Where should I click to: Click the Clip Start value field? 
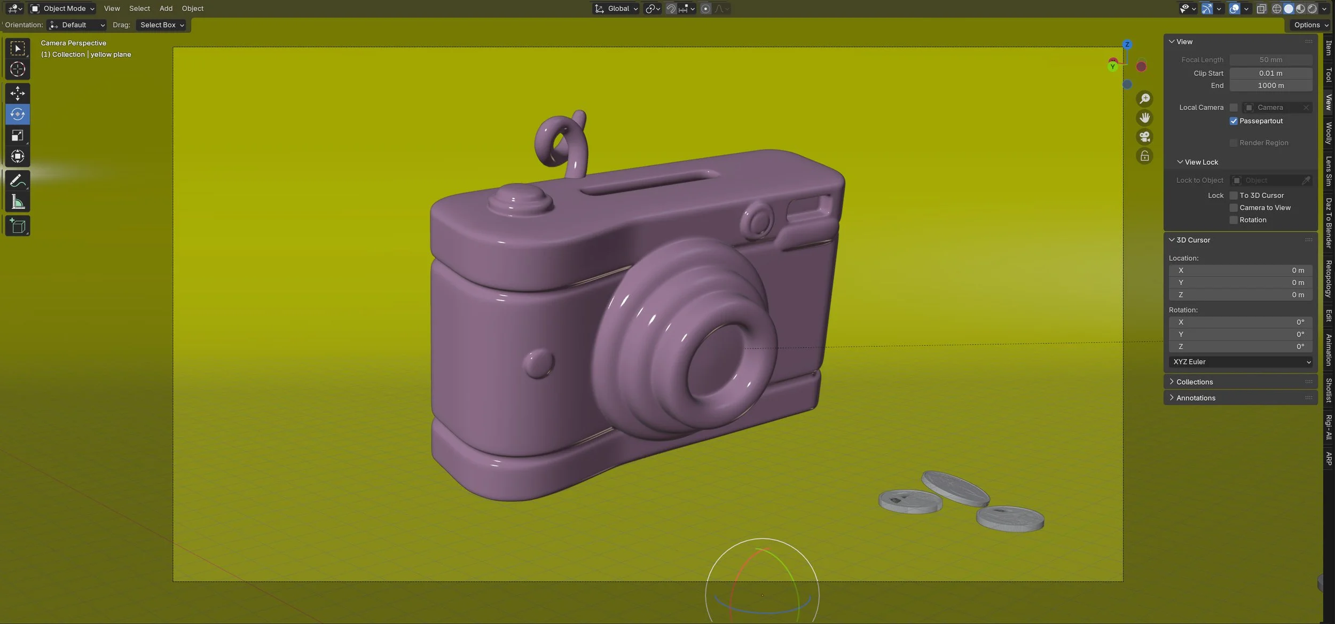[x=1270, y=73]
